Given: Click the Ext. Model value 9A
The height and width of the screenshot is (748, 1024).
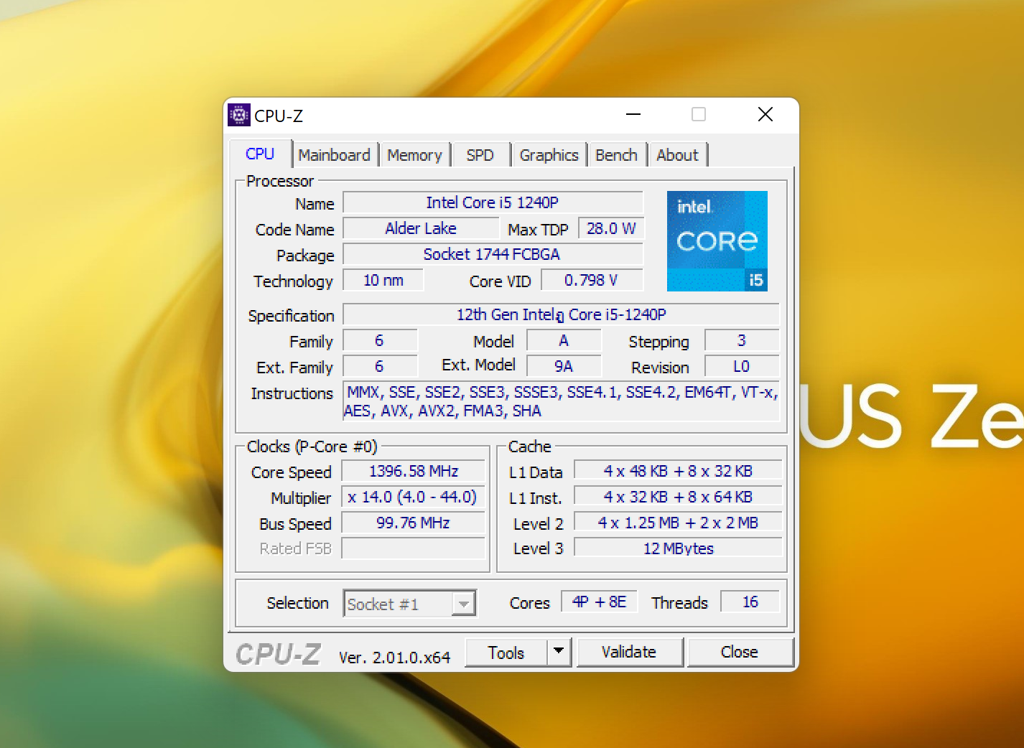Looking at the screenshot, I should (x=564, y=367).
